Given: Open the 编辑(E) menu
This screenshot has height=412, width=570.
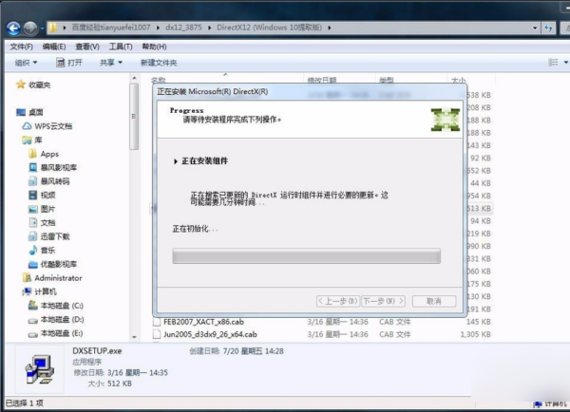Looking at the screenshot, I should (54, 47).
